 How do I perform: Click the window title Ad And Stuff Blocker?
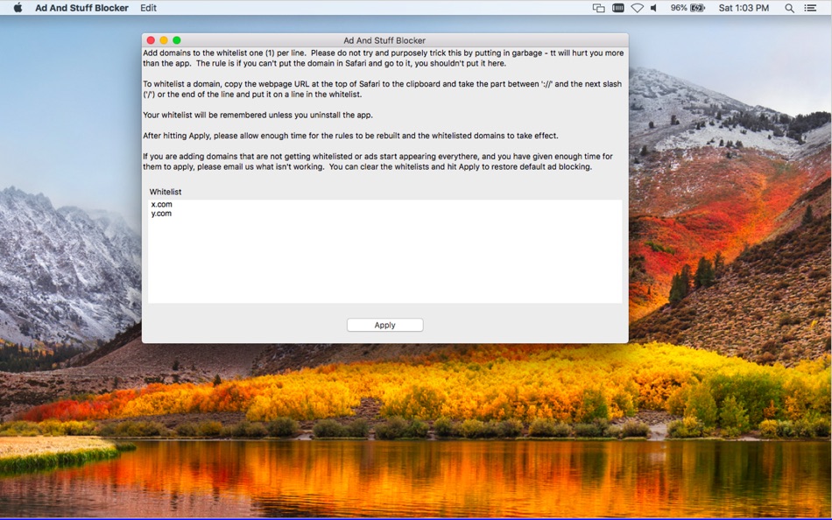point(384,40)
